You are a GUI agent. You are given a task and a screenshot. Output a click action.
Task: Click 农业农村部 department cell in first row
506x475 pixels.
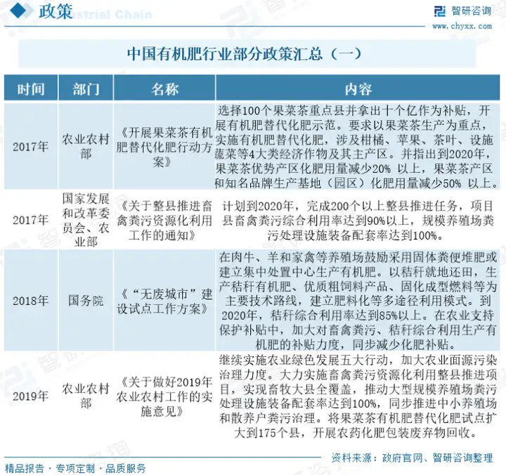click(x=86, y=146)
